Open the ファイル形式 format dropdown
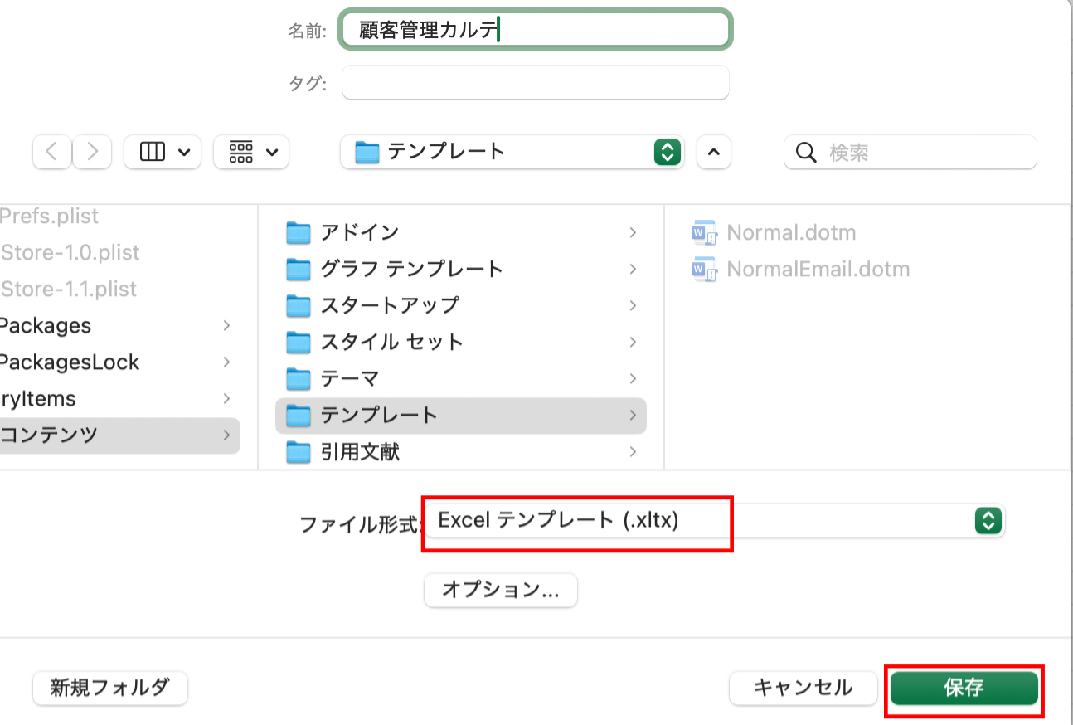 click(988, 521)
